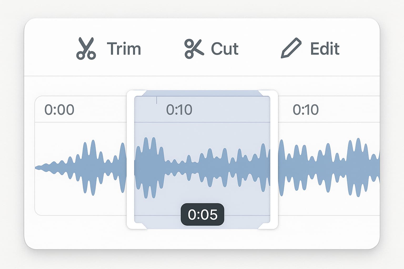This screenshot has height=269, width=404.
Task: Click the bottom-left corner notch of selection
Action: click(143, 226)
